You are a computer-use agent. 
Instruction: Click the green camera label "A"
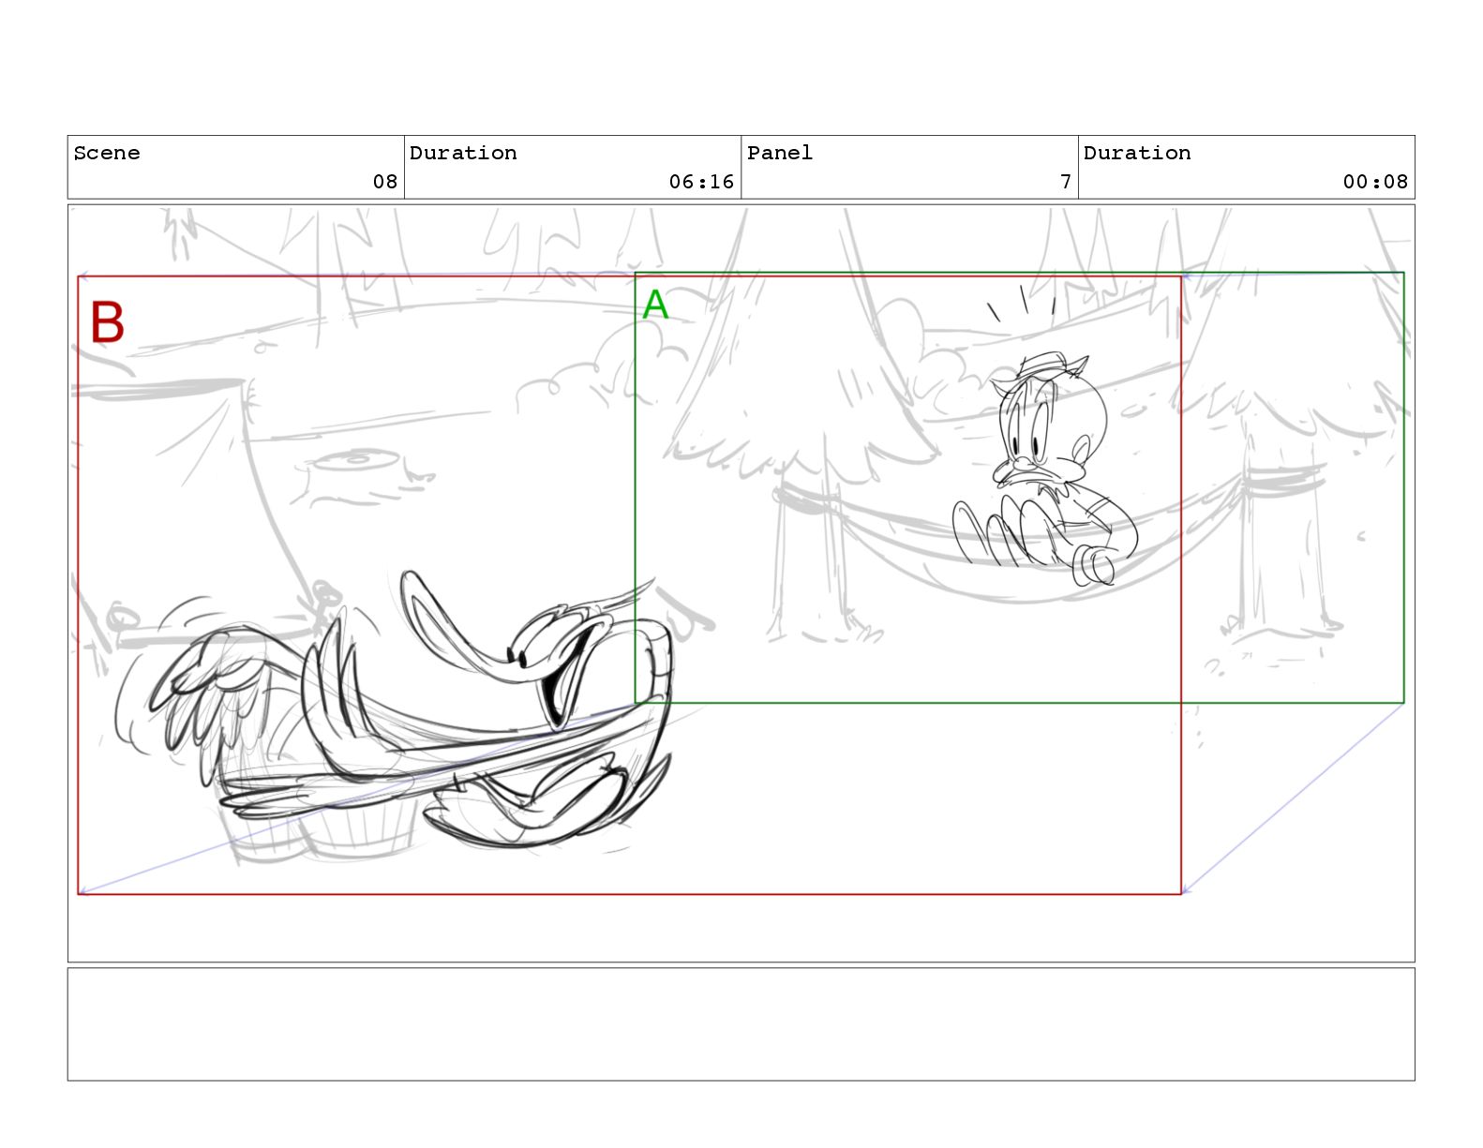pos(655,305)
